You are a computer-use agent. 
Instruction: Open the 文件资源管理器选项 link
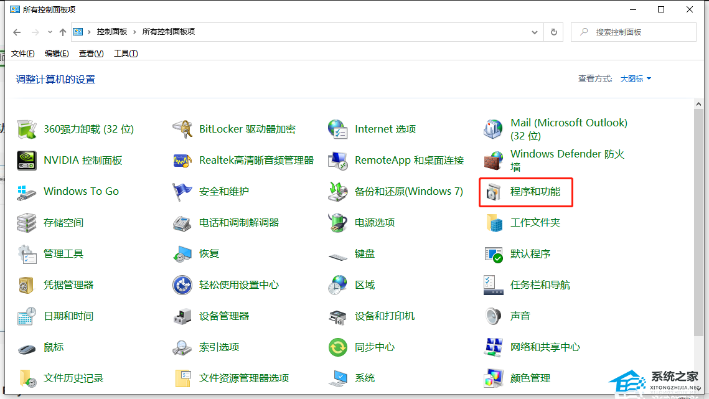tap(244, 378)
